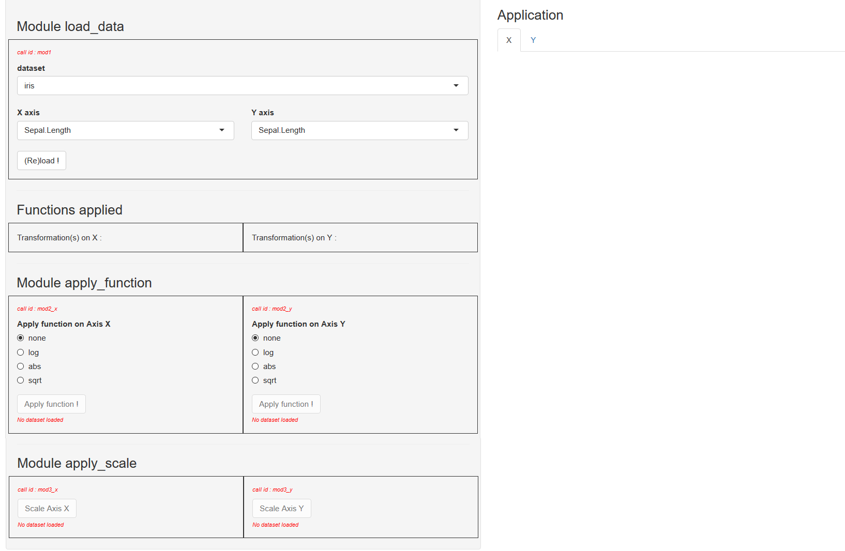Click the 'call id : mod1' label

coord(34,52)
